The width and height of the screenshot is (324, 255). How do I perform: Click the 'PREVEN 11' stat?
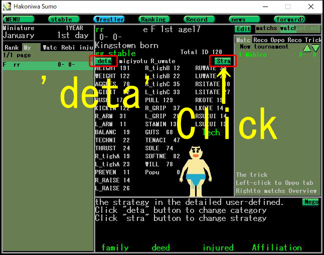click(112, 172)
